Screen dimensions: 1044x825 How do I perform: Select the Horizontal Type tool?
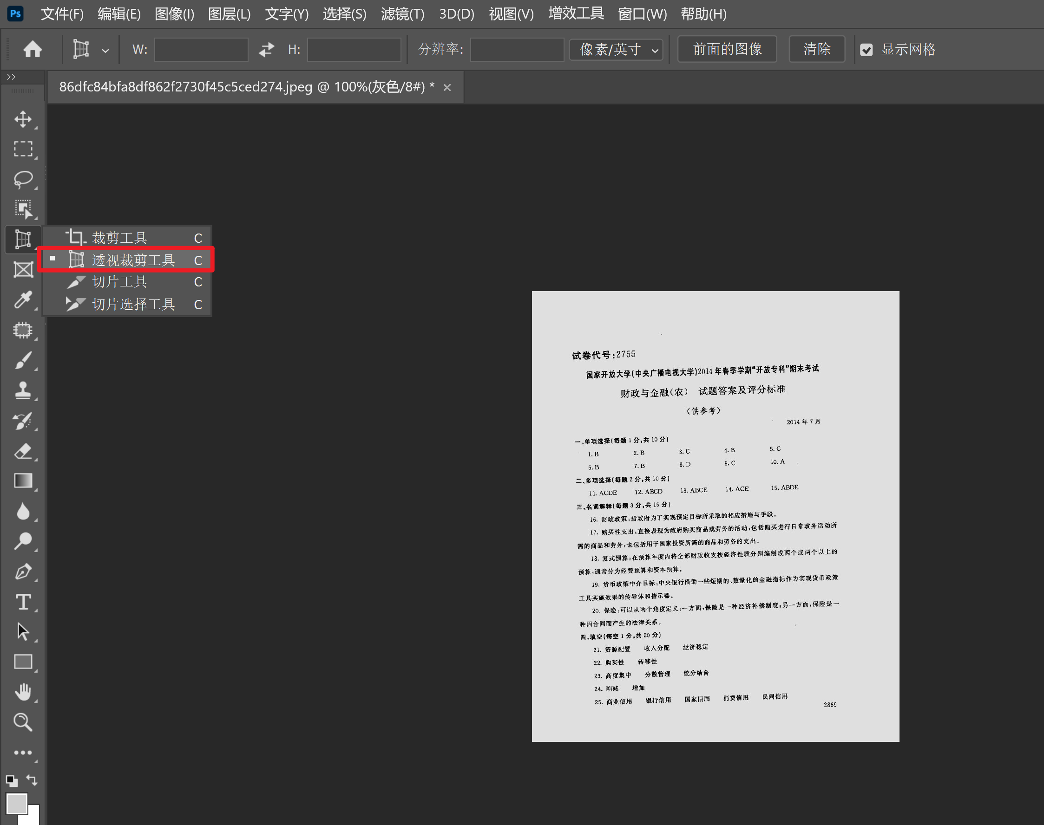click(x=23, y=602)
